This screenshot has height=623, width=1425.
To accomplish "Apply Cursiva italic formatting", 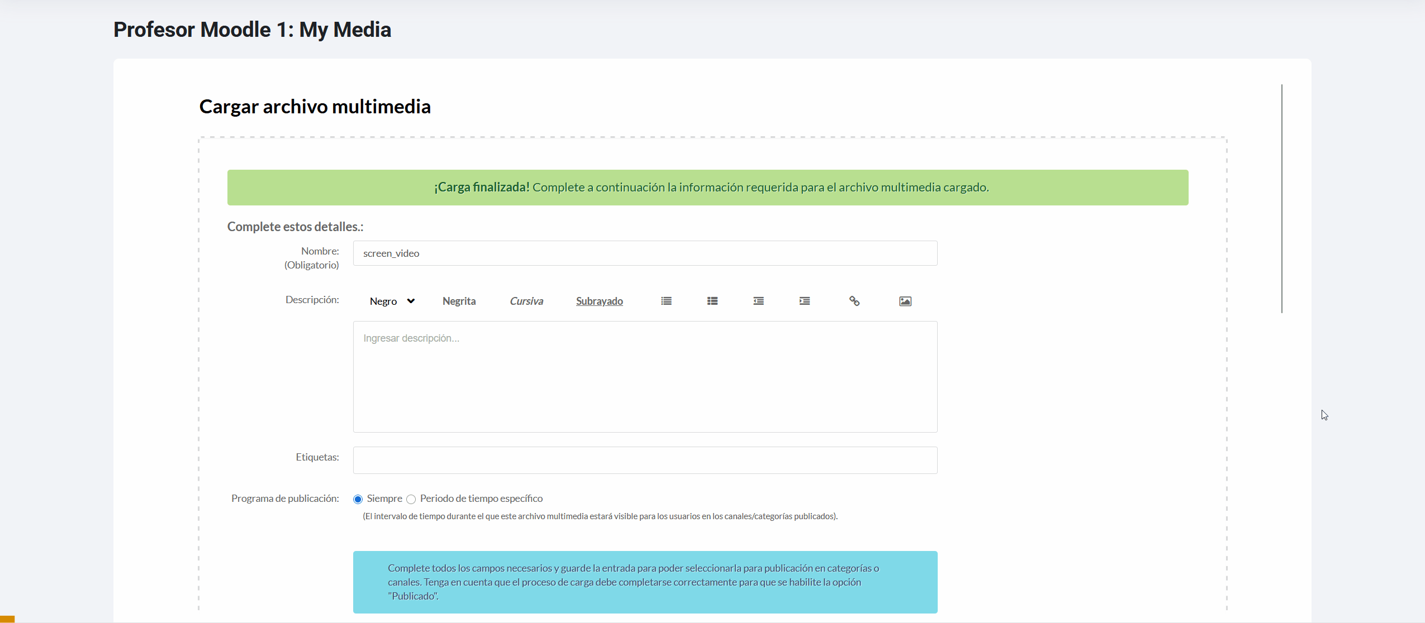I will click(x=526, y=301).
